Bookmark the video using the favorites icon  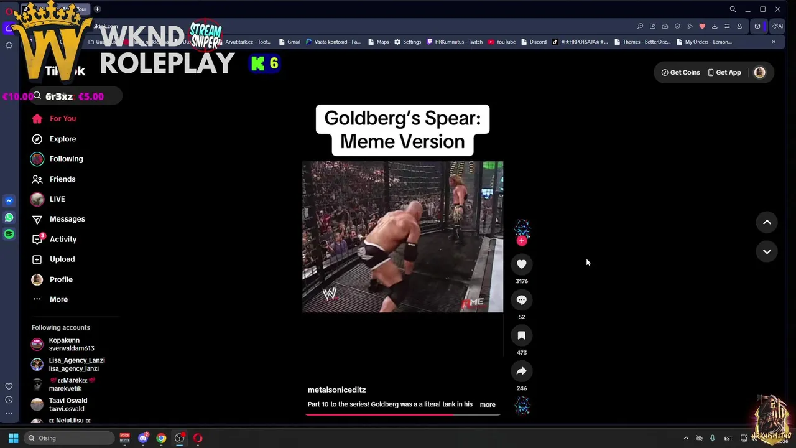pos(522,335)
